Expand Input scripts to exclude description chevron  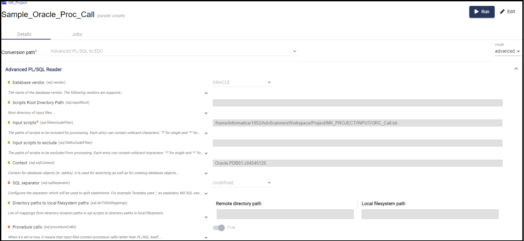click(206, 153)
